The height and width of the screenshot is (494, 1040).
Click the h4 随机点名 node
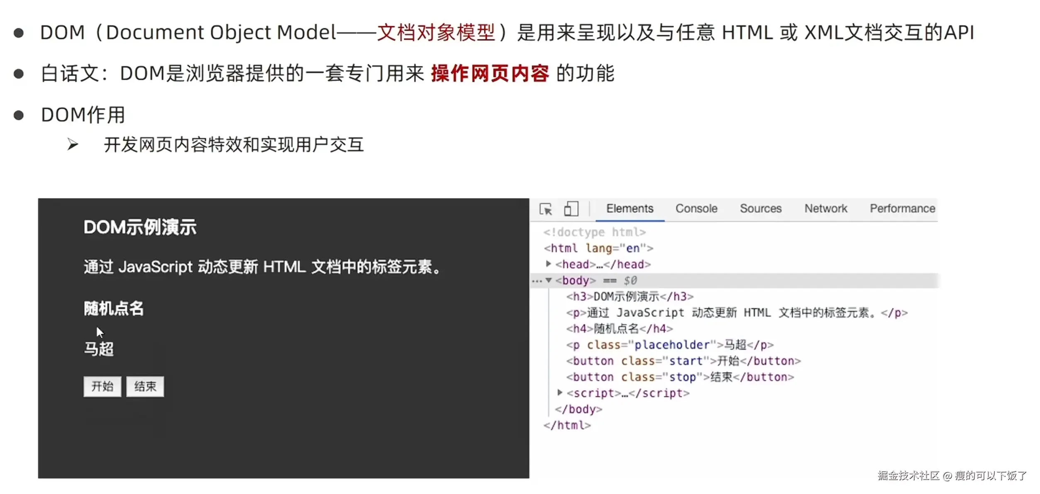click(x=619, y=329)
